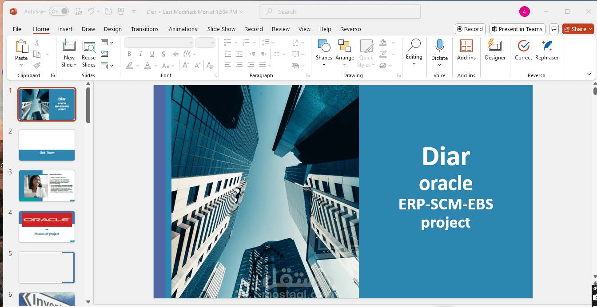Apply strikethrough formatting

[x=175, y=54]
